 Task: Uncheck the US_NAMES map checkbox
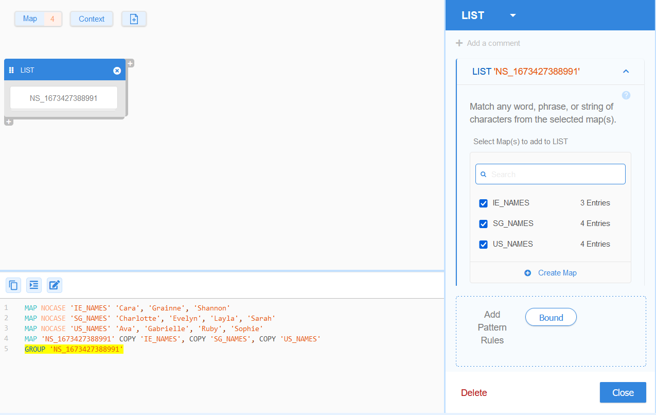(x=484, y=245)
